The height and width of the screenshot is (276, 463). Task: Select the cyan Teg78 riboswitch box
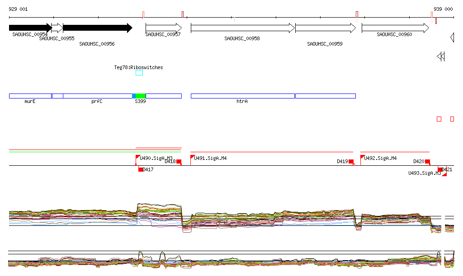(x=139, y=73)
